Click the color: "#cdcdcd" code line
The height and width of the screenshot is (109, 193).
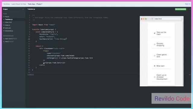click(47, 37)
